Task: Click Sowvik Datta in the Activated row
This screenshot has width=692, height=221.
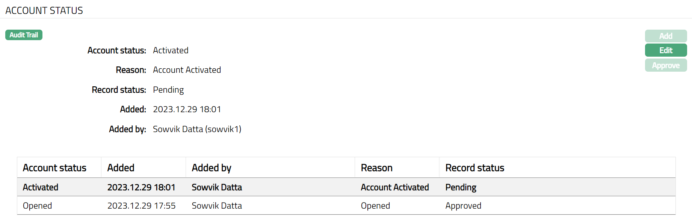Action: [x=217, y=187]
